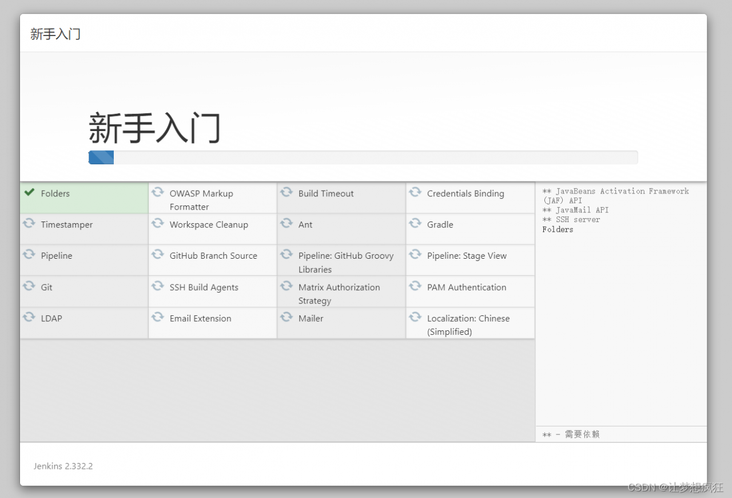Viewport: 732px width, 498px height.
Task: Click the refresh icon beside Ant
Action: point(287,223)
